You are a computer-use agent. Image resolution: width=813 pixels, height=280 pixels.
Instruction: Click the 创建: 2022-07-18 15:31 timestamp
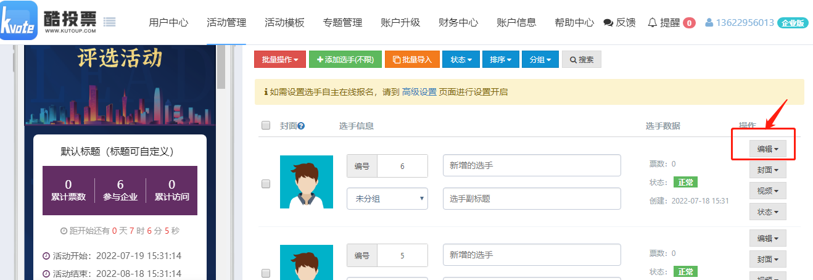[x=689, y=200]
